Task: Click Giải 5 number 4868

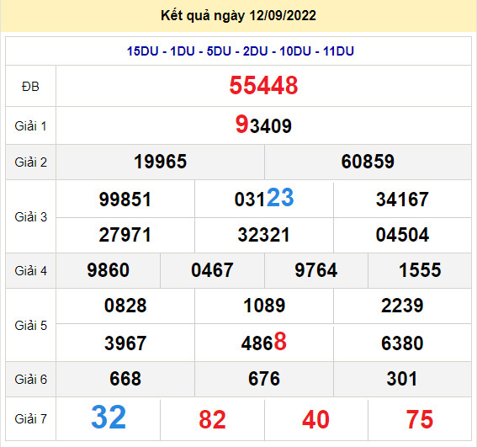Action: point(264,342)
